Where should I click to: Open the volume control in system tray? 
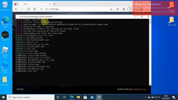point(159,97)
